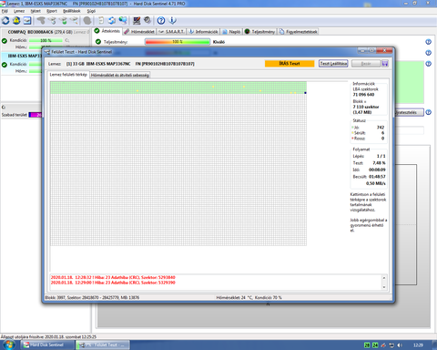Viewport: 437px width, 350px height.
Task: Click the Szabad terület purple usage bar
Action: click(36, 115)
